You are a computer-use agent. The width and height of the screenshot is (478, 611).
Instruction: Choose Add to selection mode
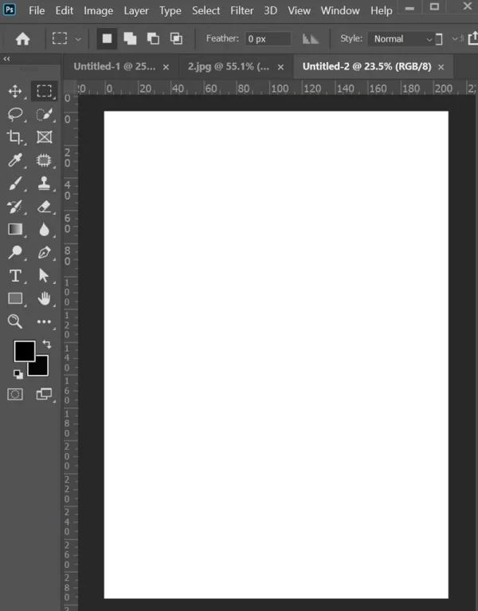(x=130, y=38)
